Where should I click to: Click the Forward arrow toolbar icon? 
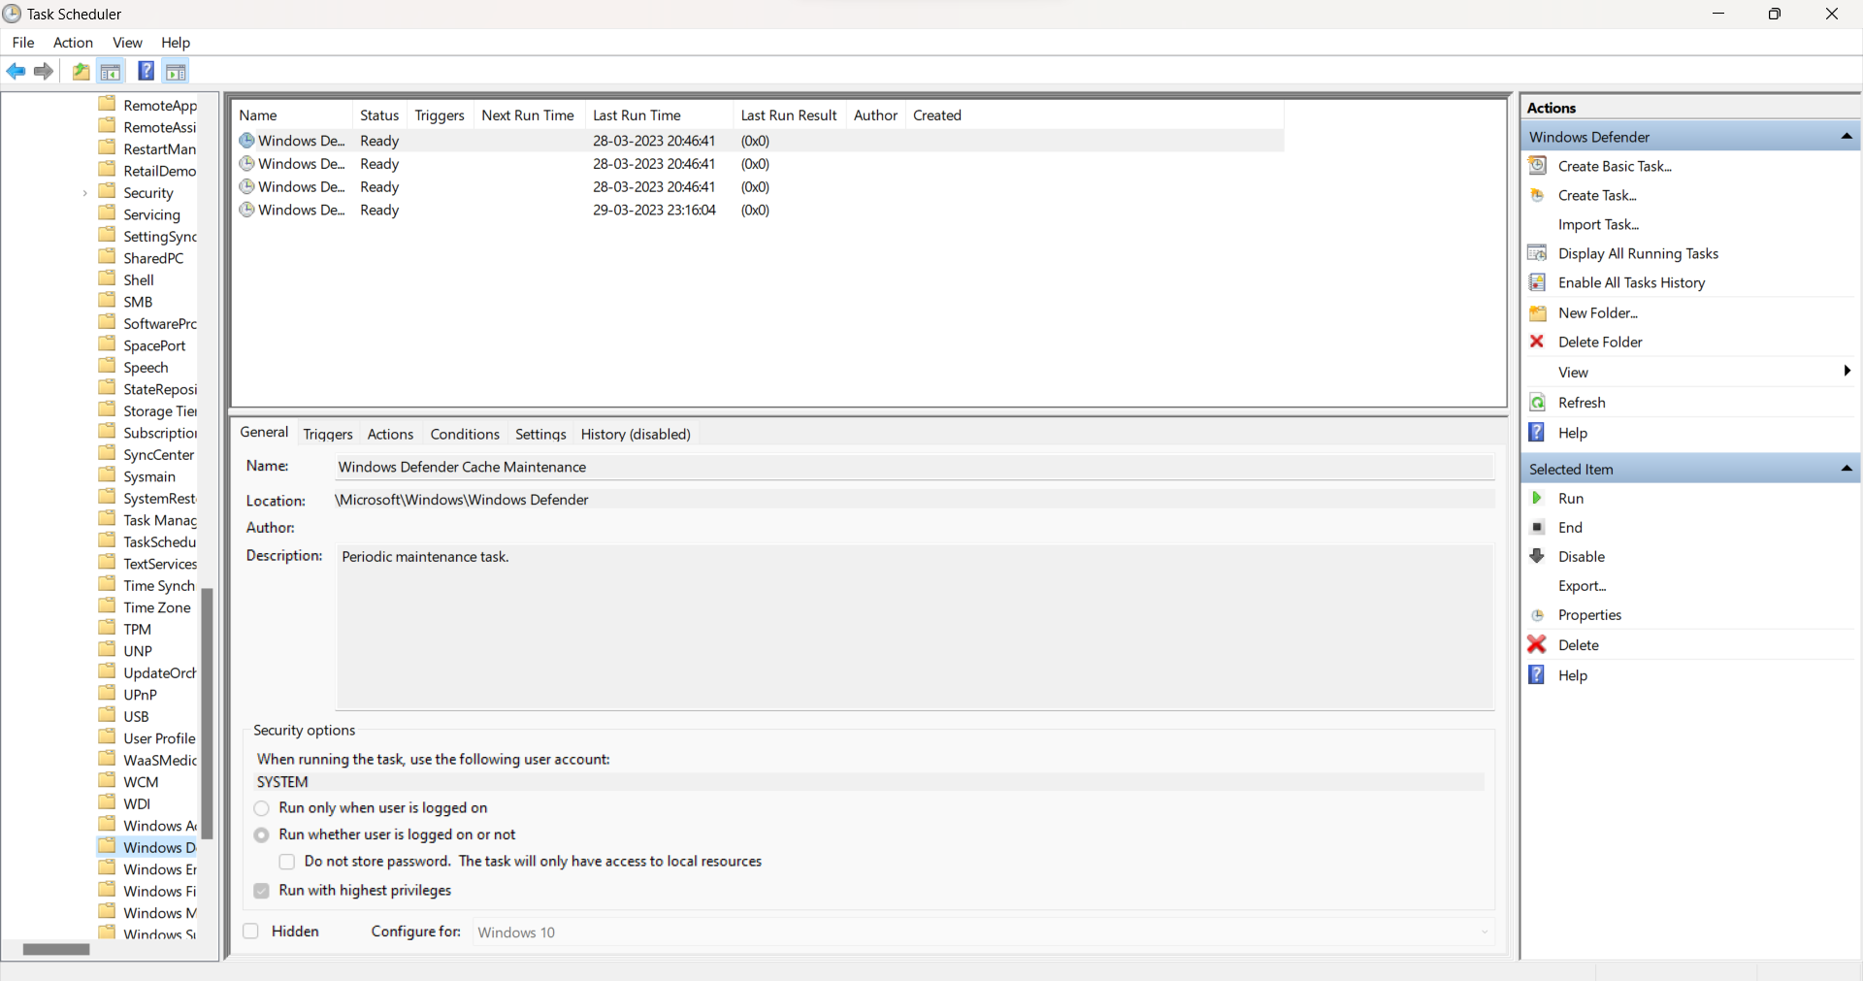tap(44, 72)
